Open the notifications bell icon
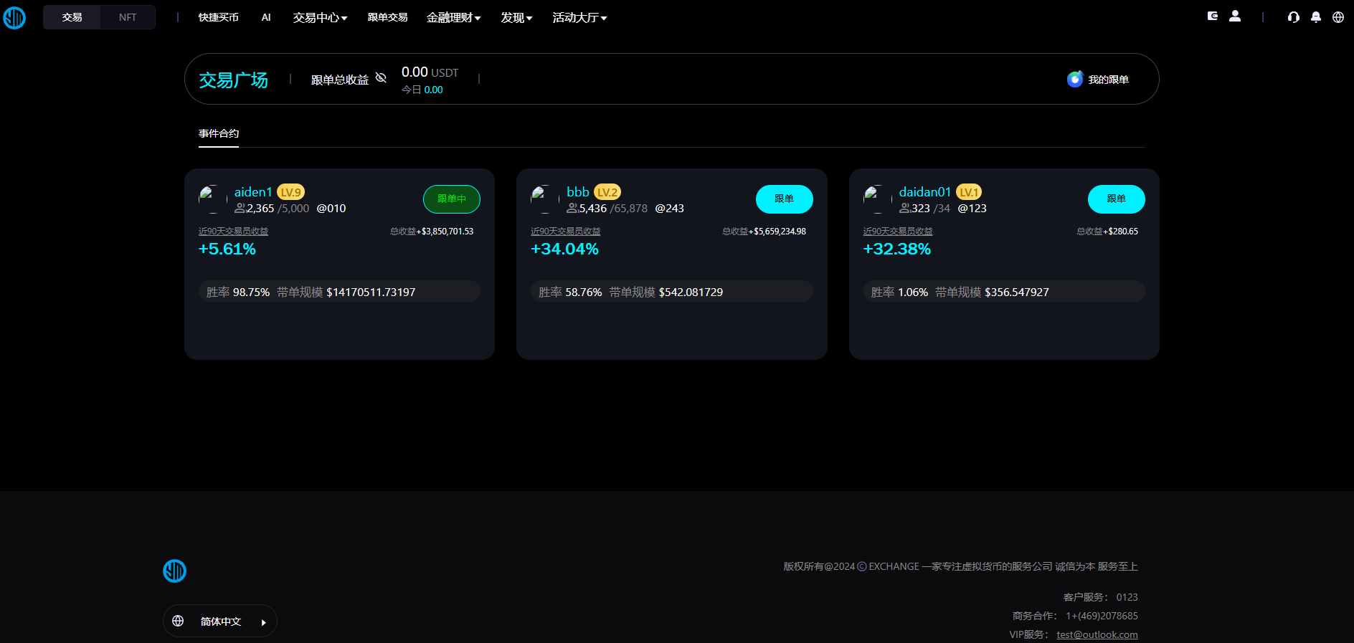1354x643 pixels. pos(1315,17)
